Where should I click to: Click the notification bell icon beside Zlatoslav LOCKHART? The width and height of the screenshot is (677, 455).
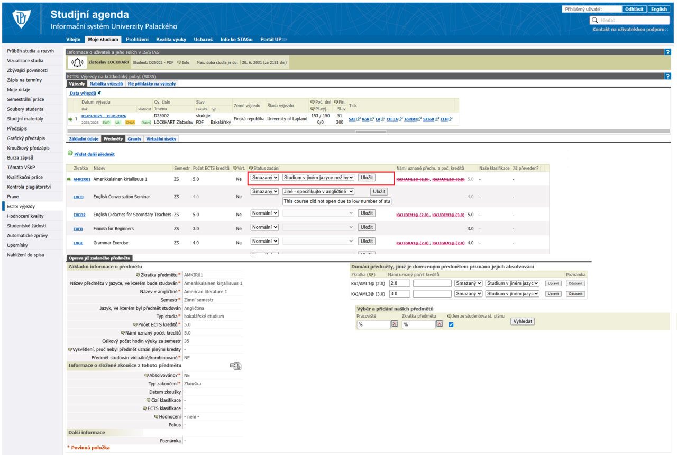(77, 63)
